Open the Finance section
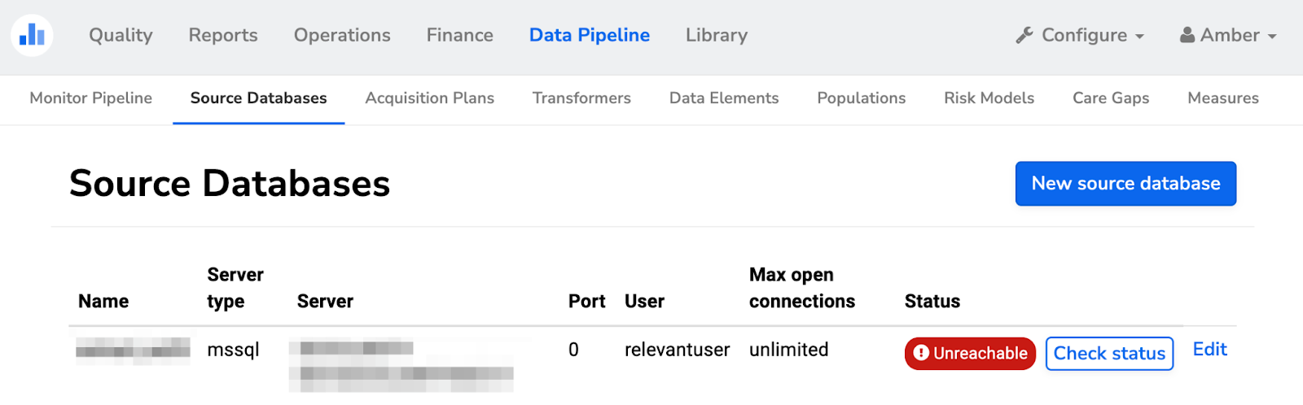This screenshot has width=1303, height=405. coord(460,35)
